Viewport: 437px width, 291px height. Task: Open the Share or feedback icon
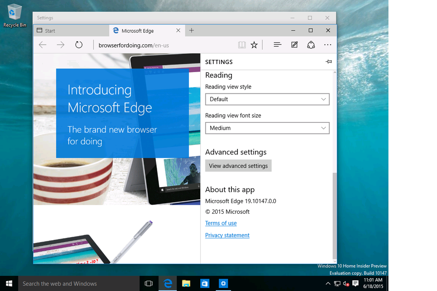pos(311,45)
